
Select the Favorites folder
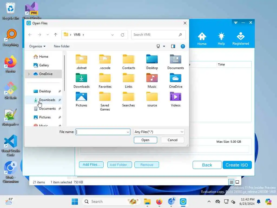(x=105, y=81)
